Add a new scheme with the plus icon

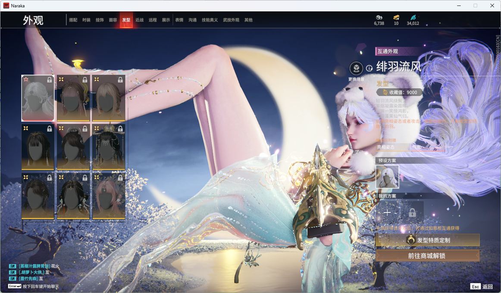387,212
